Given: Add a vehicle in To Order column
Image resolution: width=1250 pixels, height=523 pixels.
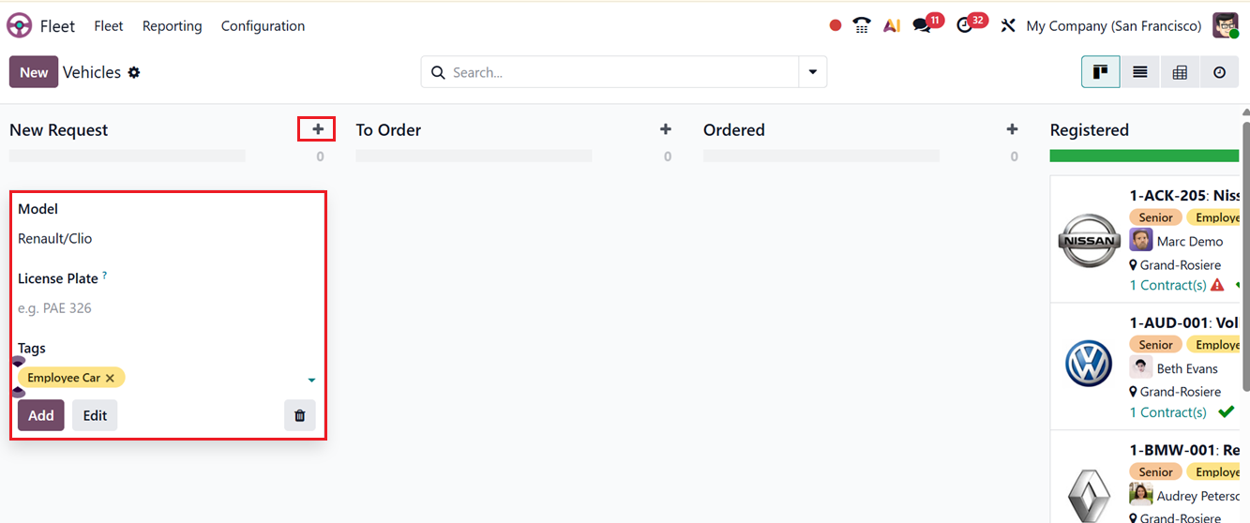Looking at the screenshot, I should [x=666, y=129].
